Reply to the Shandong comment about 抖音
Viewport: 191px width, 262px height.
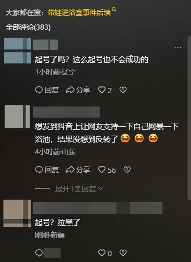(47, 170)
